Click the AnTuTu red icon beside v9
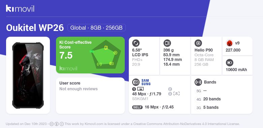 230,43
